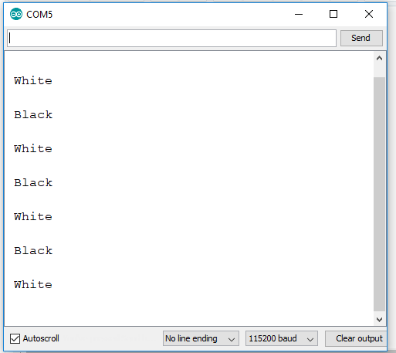Open the No line ending dropdown

[x=201, y=338]
